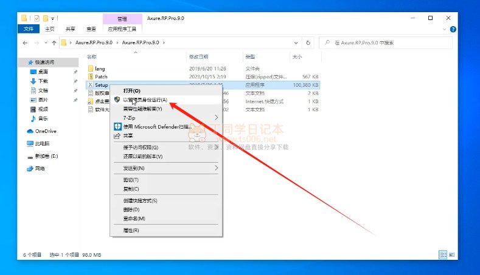Image resolution: width=480 pixels, height=275 pixels.
Task: Open the 应用程序工具 tab
Action: coord(122,29)
